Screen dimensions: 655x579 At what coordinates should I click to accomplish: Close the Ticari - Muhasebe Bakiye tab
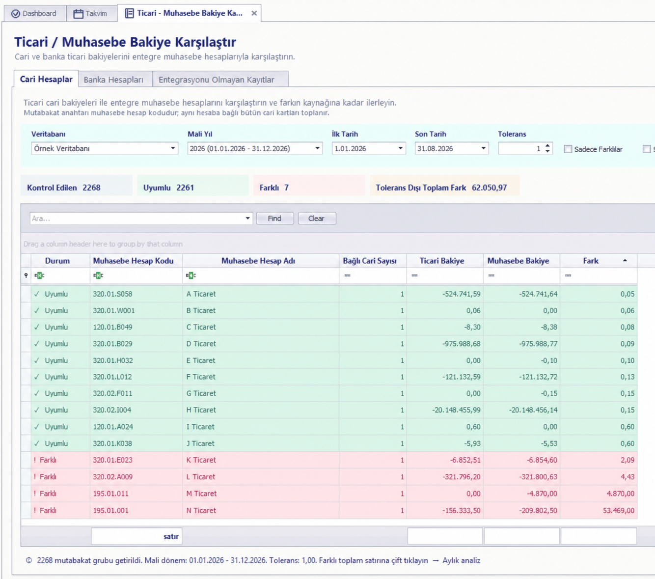pos(254,13)
